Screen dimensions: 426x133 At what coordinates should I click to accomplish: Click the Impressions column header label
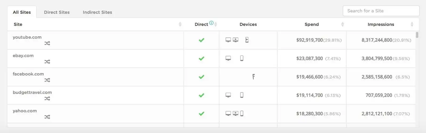point(381,24)
